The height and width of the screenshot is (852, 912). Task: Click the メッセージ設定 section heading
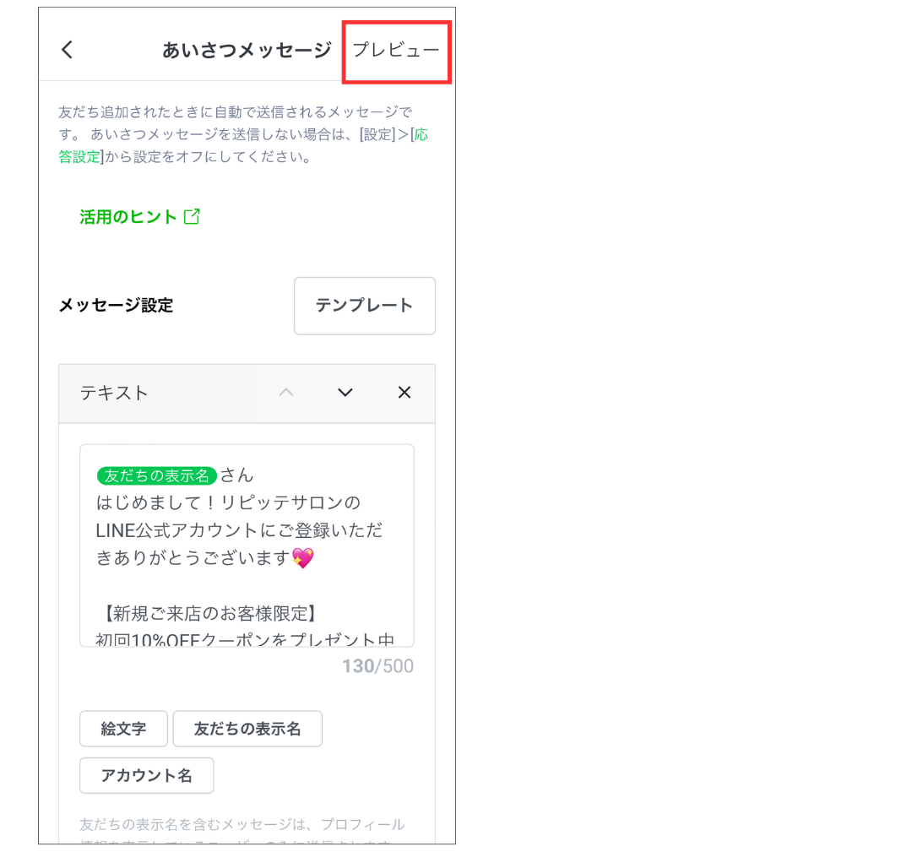pyautogui.click(x=116, y=306)
